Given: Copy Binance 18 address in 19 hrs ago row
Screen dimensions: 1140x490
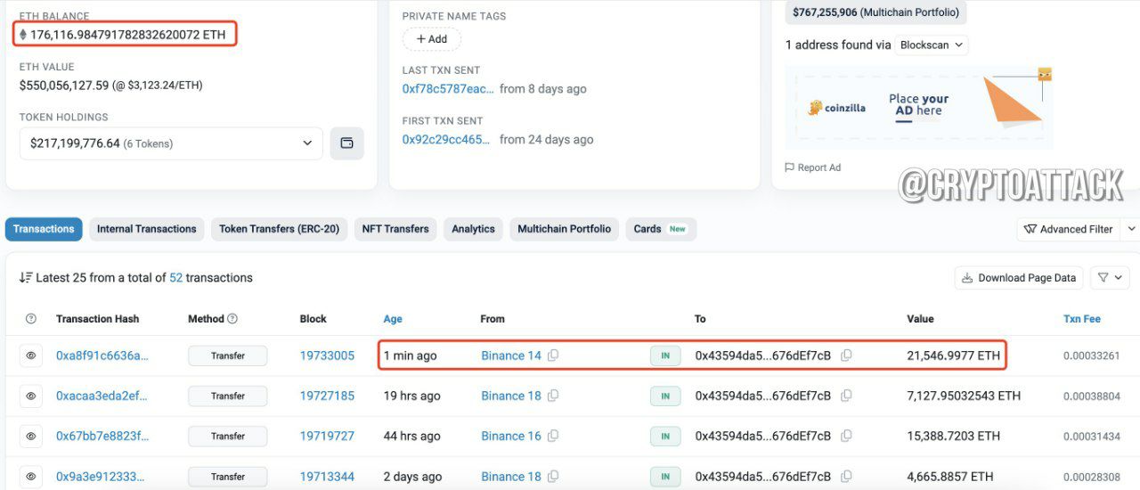Looking at the screenshot, I should point(553,396).
